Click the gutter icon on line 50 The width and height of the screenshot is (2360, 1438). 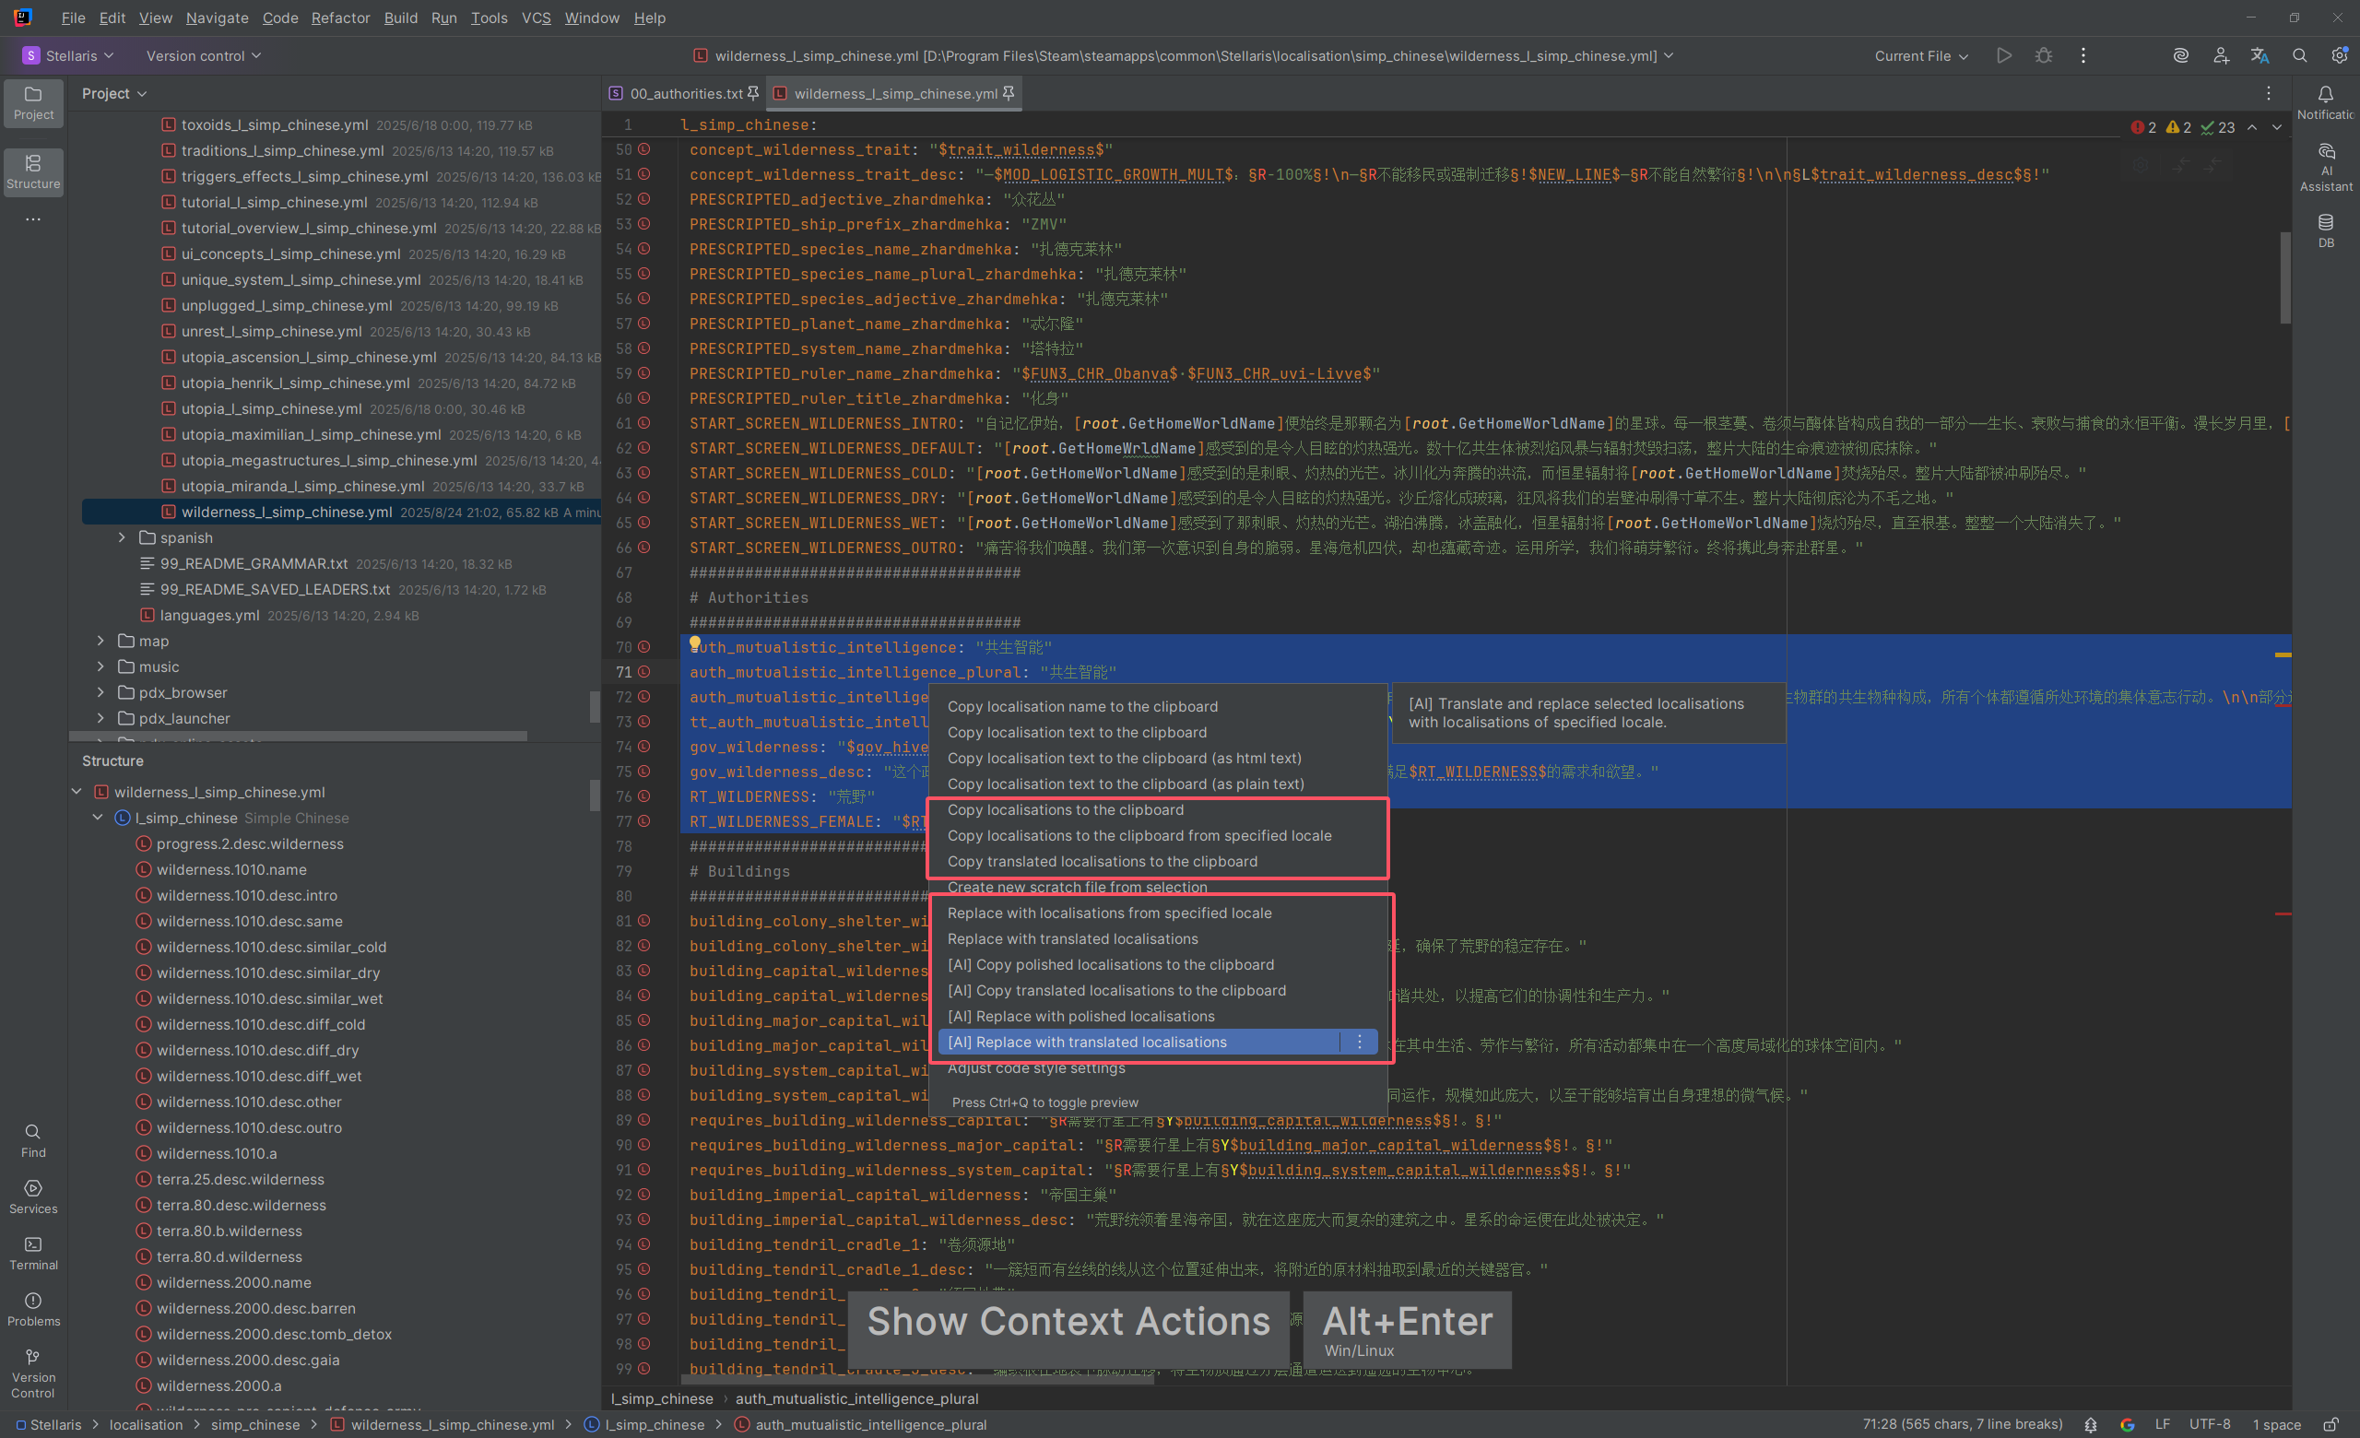click(x=644, y=149)
